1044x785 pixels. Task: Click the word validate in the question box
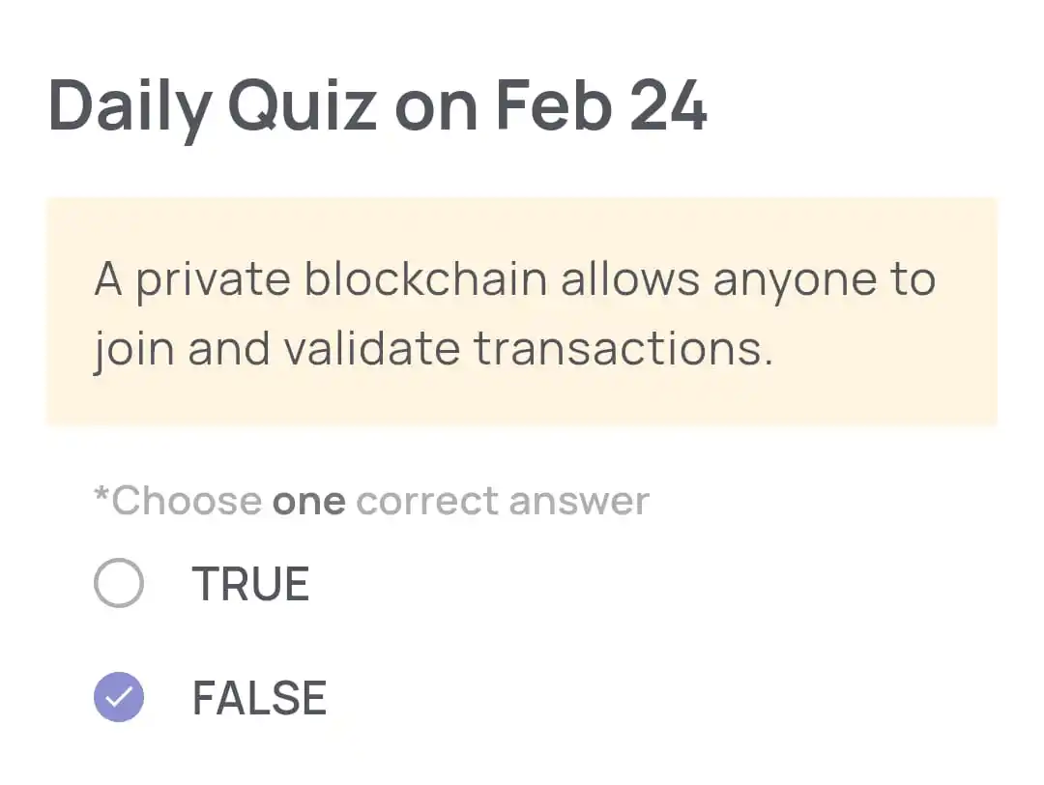click(373, 348)
